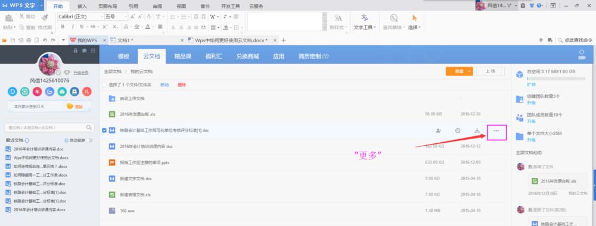The width and height of the screenshot is (596, 226).
Task: Apply bold with the B button
Action: pyautogui.click(x=63, y=27)
